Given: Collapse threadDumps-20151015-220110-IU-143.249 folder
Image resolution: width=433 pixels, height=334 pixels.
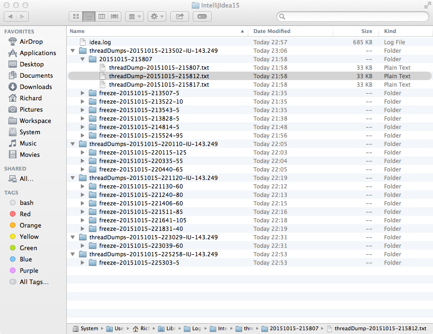Looking at the screenshot, I should 72,144.
